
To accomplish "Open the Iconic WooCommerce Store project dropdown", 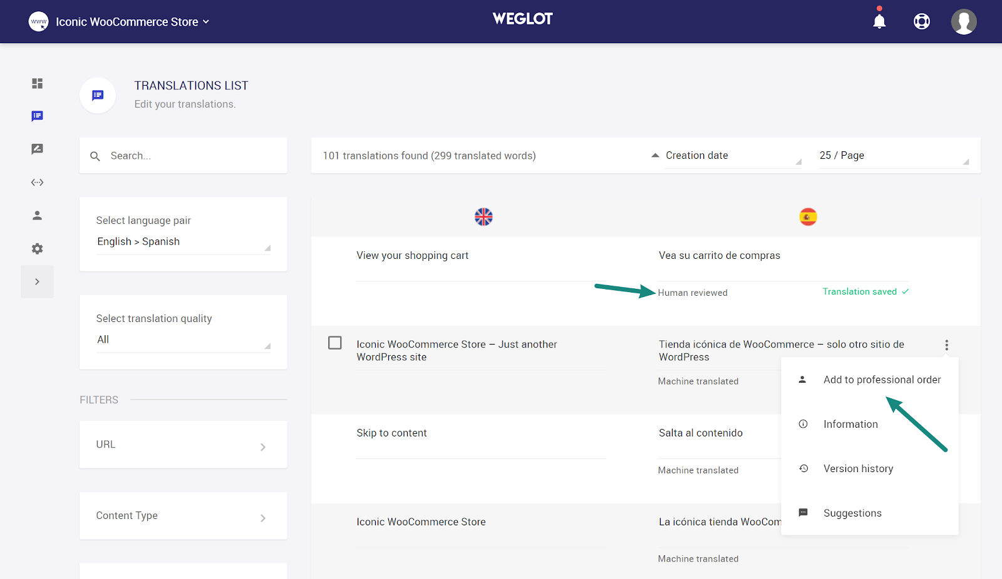I will point(133,22).
